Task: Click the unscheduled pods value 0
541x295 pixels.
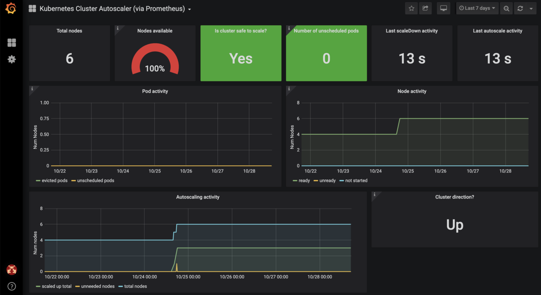Action: pyautogui.click(x=326, y=59)
